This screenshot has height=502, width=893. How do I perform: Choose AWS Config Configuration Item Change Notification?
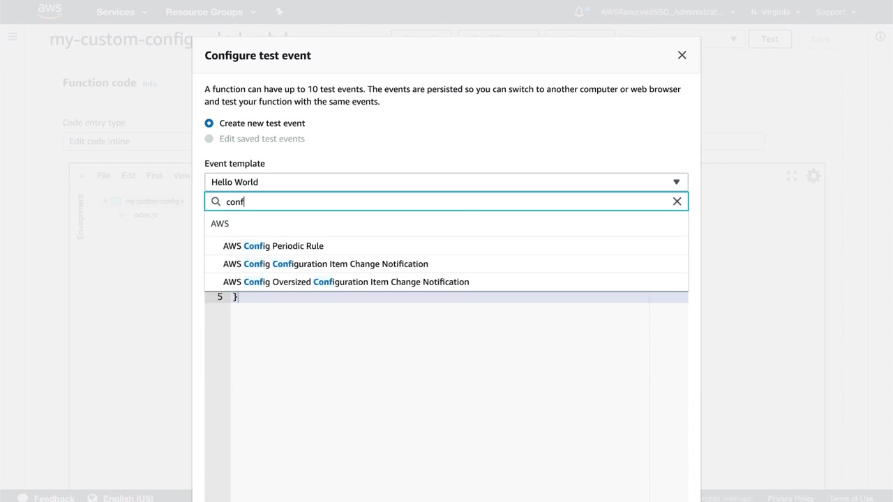[325, 264]
